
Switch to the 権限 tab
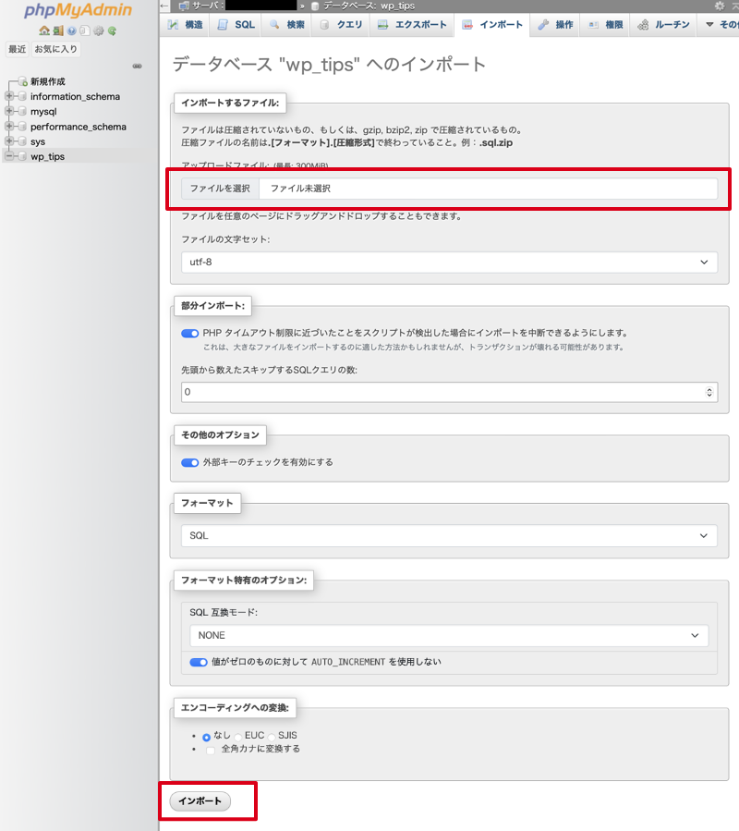[605, 25]
